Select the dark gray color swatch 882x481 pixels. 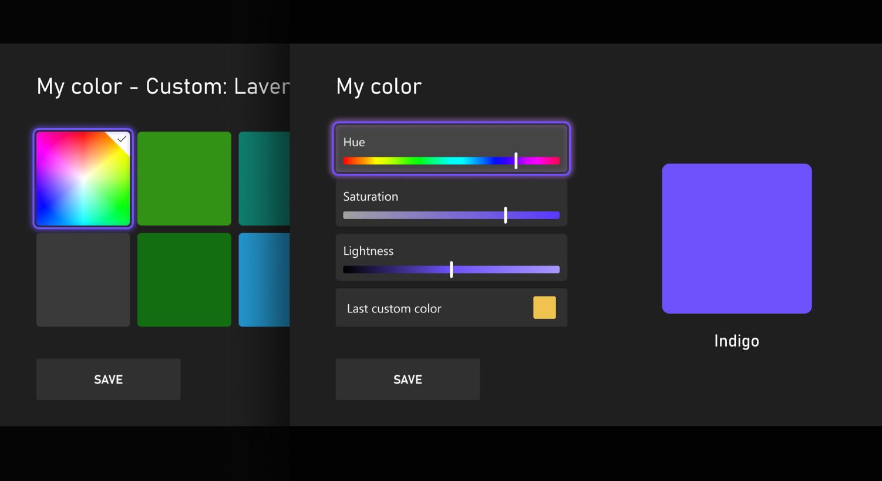[83, 280]
